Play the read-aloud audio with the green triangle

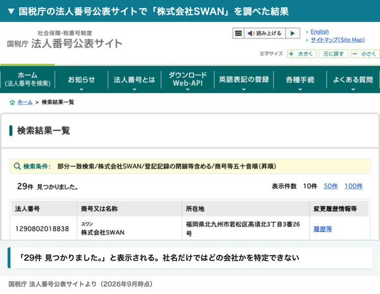pos(292,33)
